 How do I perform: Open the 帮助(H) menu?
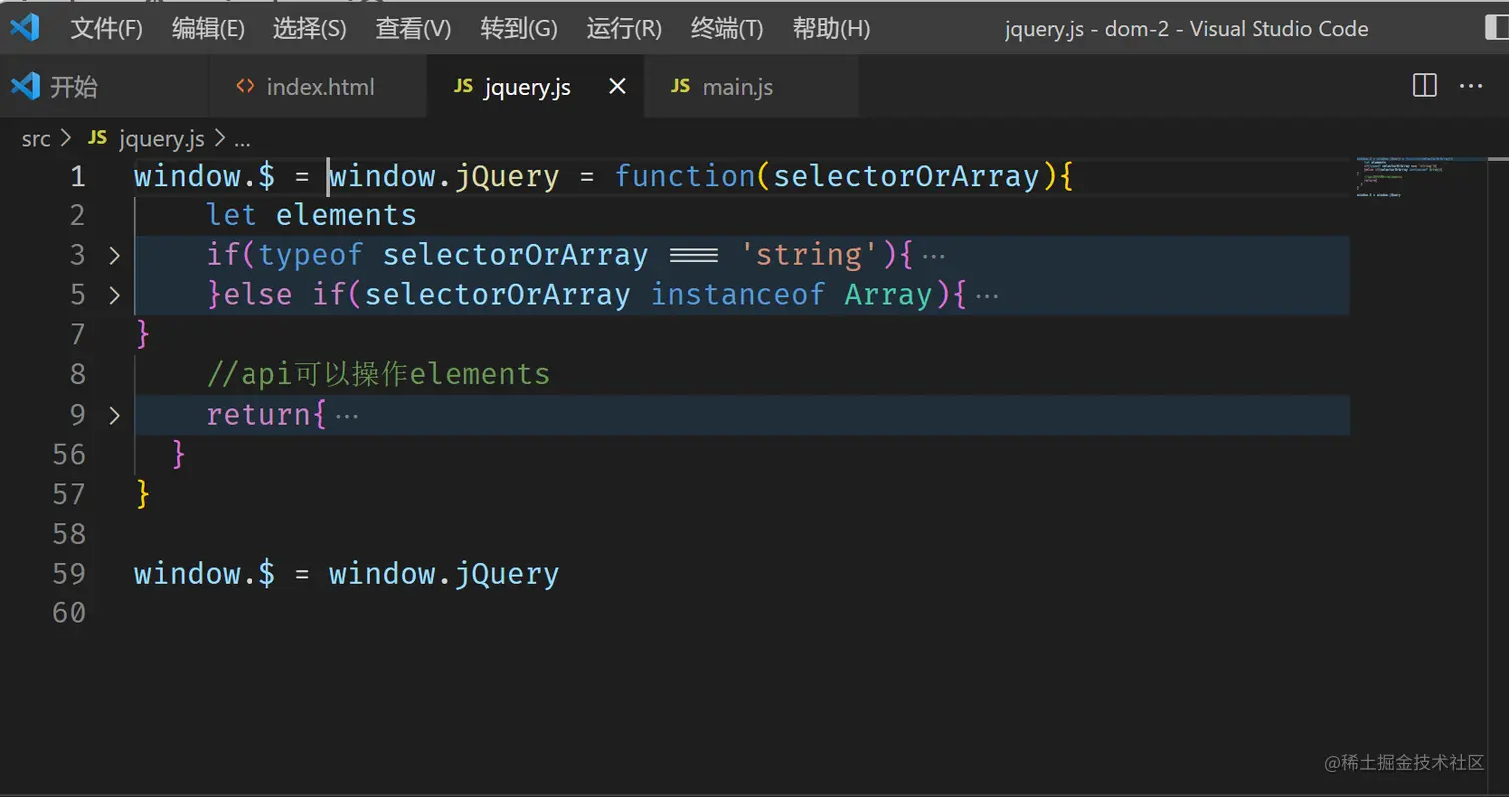click(x=831, y=29)
